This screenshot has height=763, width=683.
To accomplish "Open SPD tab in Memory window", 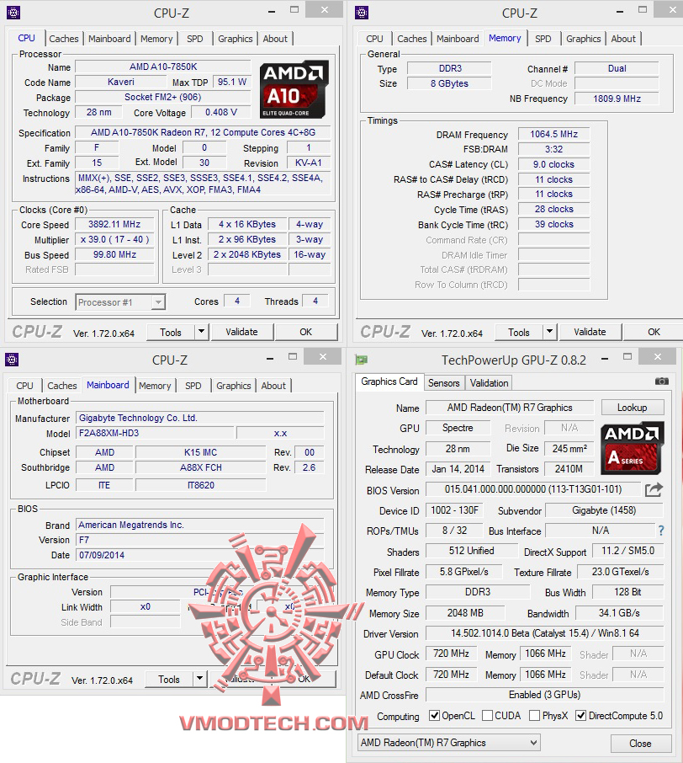I will click(543, 39).
